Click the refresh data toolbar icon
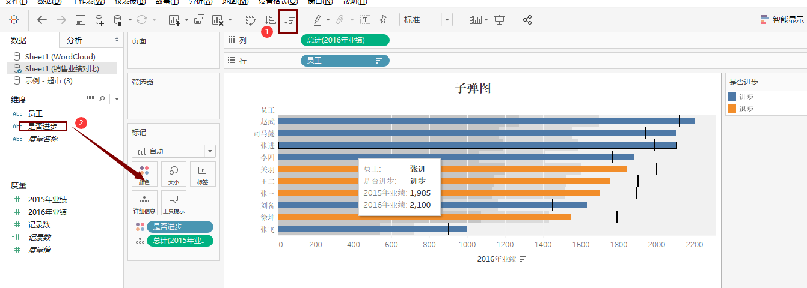This screenshot has width=807, height=288. (x=142, y=20)
